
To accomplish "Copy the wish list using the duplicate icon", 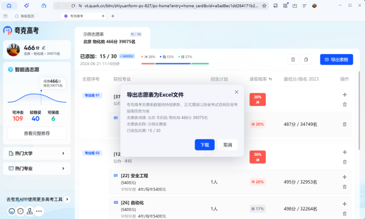I will (306, 60).
